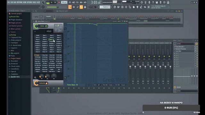The width and height of the screenshot is (205, 115).
Task: Toggle the Gross Beat mixer slot enable
Action: 195,51
